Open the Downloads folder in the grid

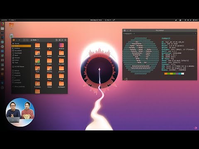61,54
